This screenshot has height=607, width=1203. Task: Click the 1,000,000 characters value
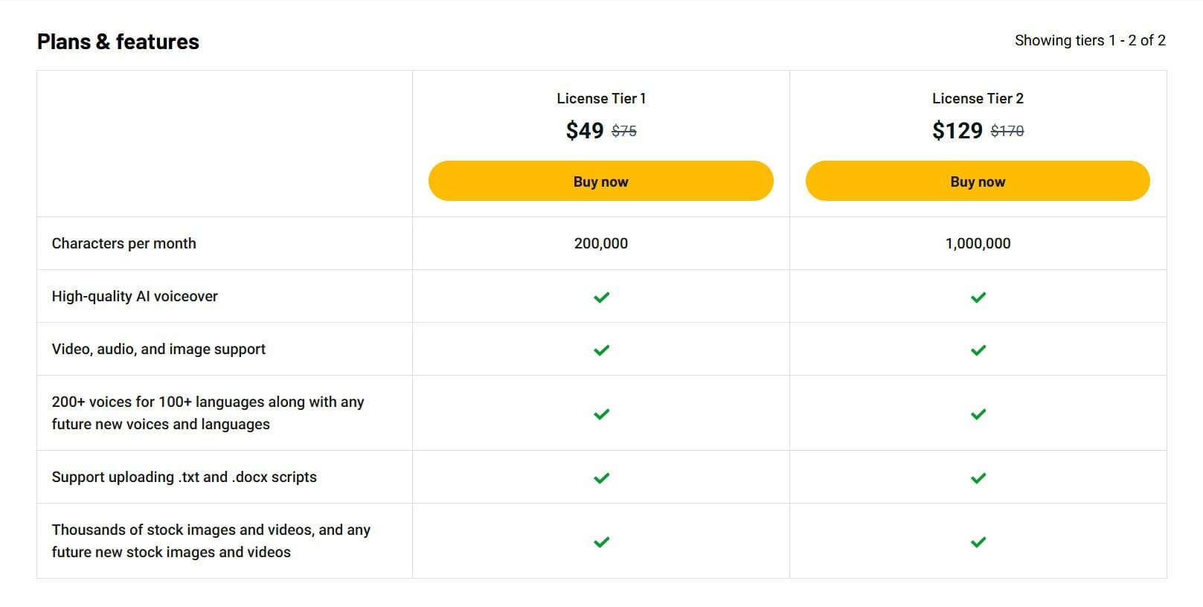977,243
